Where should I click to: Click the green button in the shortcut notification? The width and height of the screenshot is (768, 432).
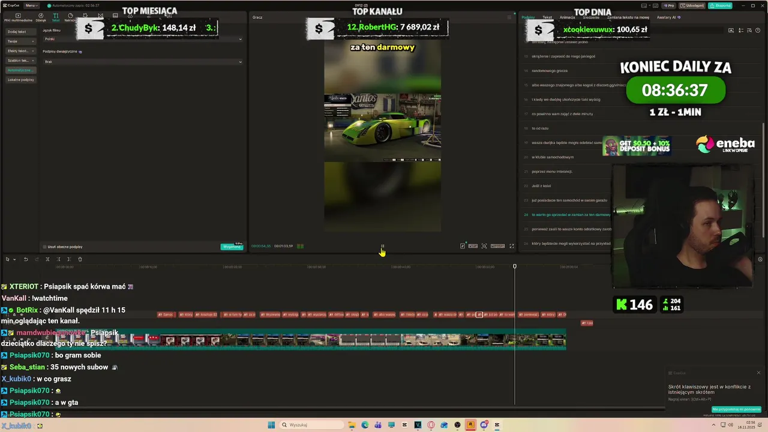tap(736, 409)
